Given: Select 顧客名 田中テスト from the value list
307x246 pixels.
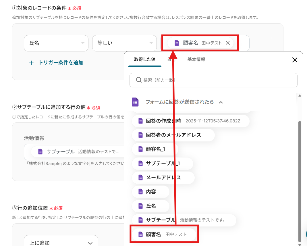Looking at the screenshot, I should coord(164,235).
